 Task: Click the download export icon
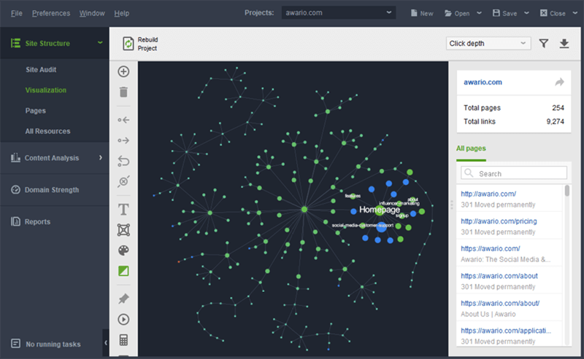coord(564,44)
